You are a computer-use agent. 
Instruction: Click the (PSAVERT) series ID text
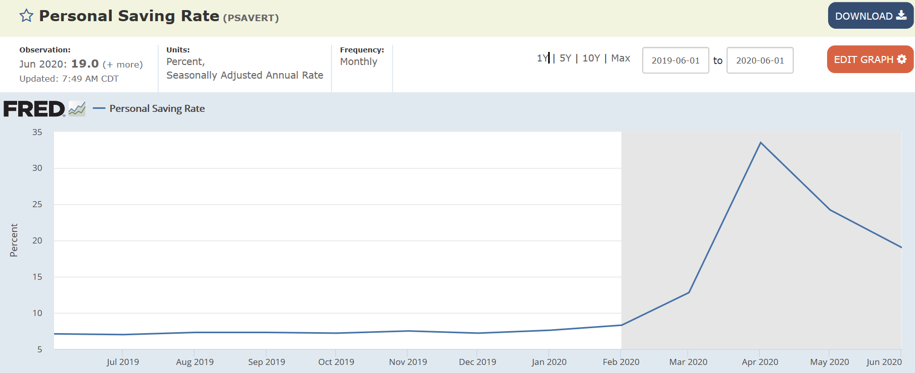click(x=251, y=18)
